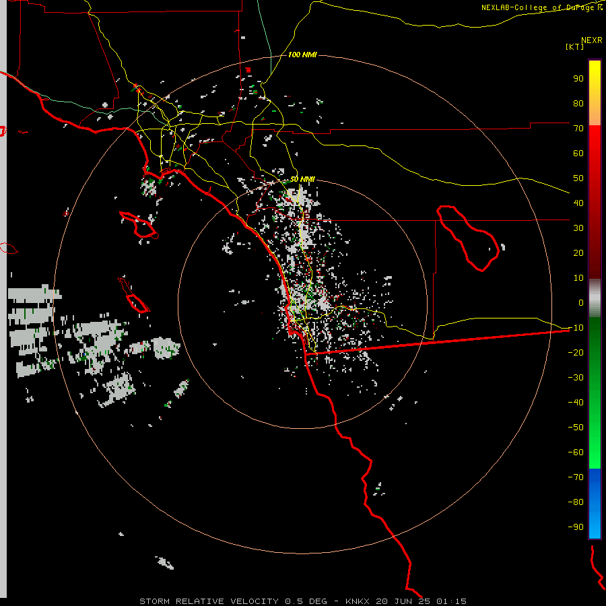Viewport: 606px width, 606px height.
Task: Click the 40 value on the velocity scale
Action: (x=578, y=203)
